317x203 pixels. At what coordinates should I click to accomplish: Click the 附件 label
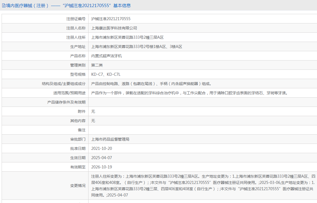click(82, 112)
